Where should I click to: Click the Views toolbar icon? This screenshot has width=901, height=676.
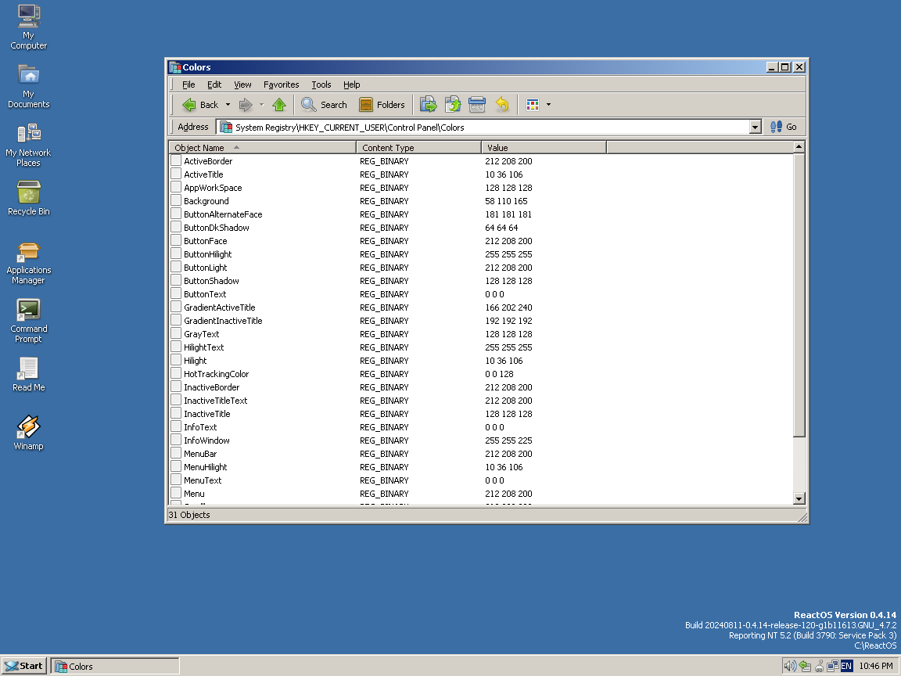click(533, 105)
